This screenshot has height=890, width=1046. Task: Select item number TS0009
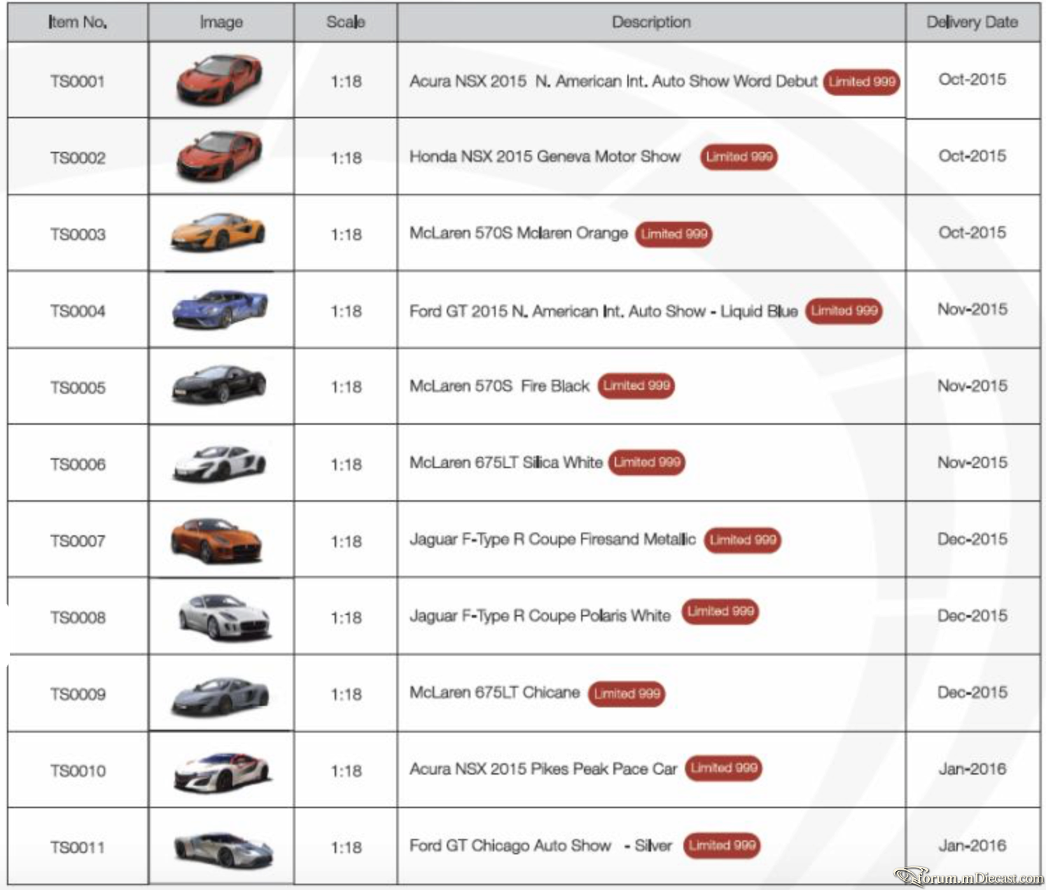click(x=78, y=694)
